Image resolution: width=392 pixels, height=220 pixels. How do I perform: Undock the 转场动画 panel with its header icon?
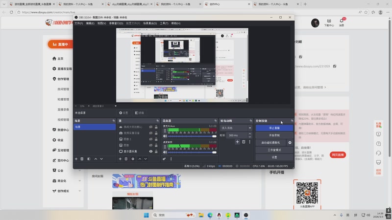(251, 121)
